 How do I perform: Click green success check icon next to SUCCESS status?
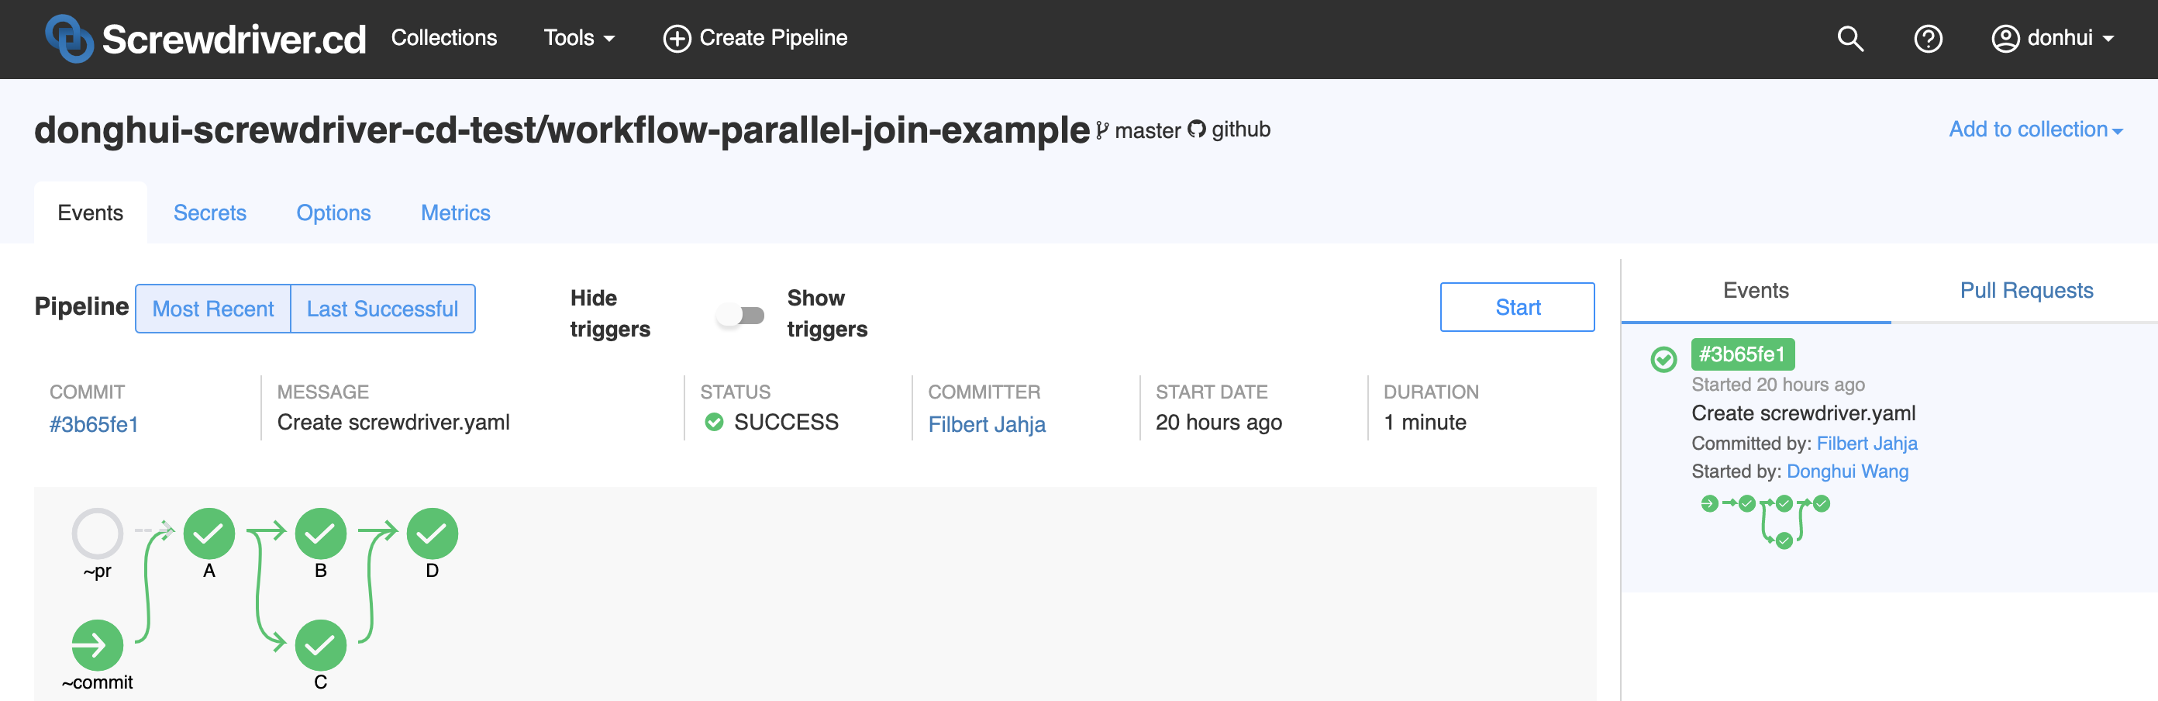714,422
